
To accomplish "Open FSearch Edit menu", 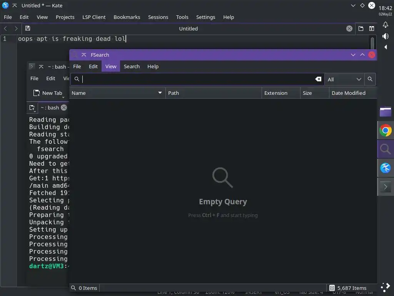I will [x=93, y=66].
